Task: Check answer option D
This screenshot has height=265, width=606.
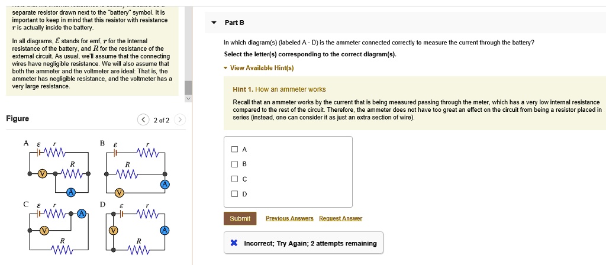Action: coord(234,194)
